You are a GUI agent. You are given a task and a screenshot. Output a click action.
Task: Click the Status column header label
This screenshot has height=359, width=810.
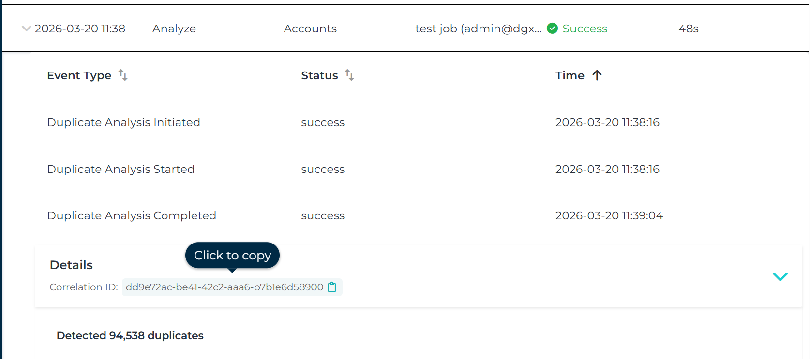(x=319, y=75)
